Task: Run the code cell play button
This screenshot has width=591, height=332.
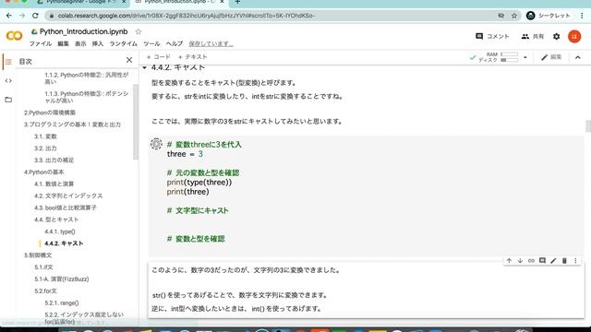Action: point(156,144)
